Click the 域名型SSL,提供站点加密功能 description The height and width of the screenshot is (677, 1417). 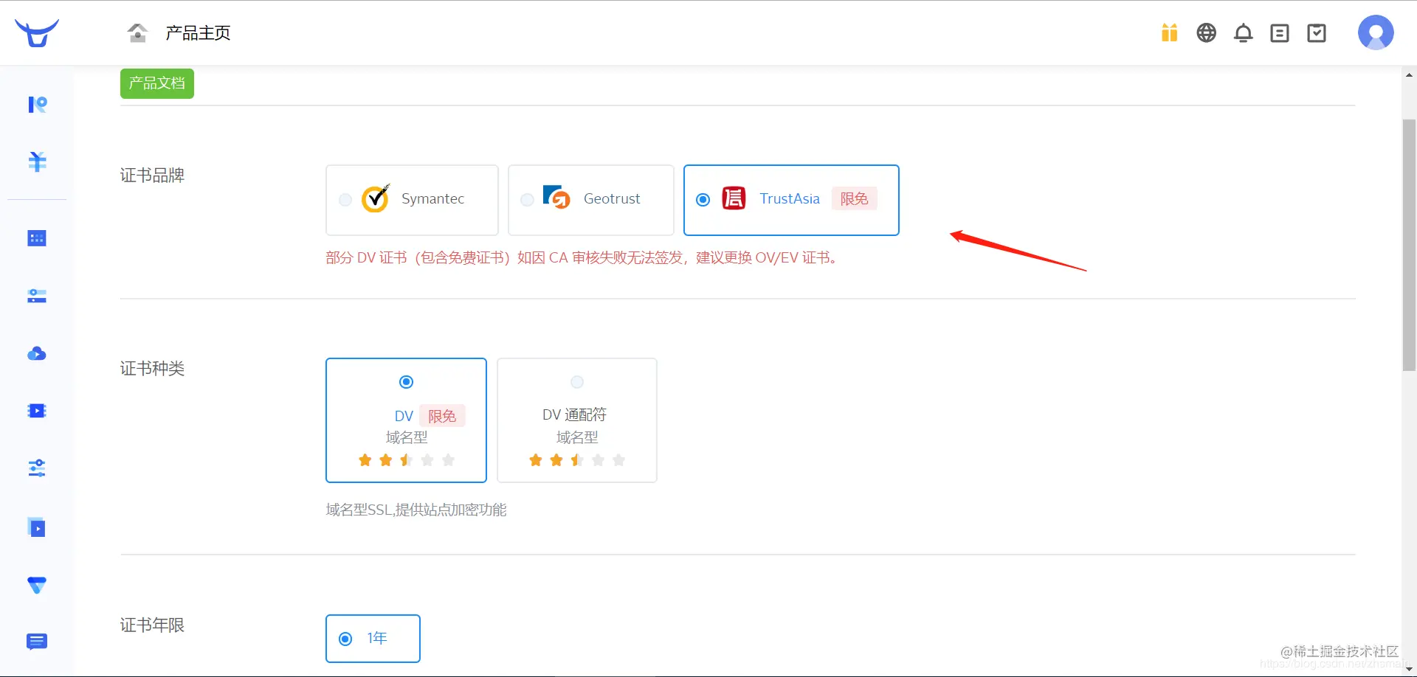(416, 510)
